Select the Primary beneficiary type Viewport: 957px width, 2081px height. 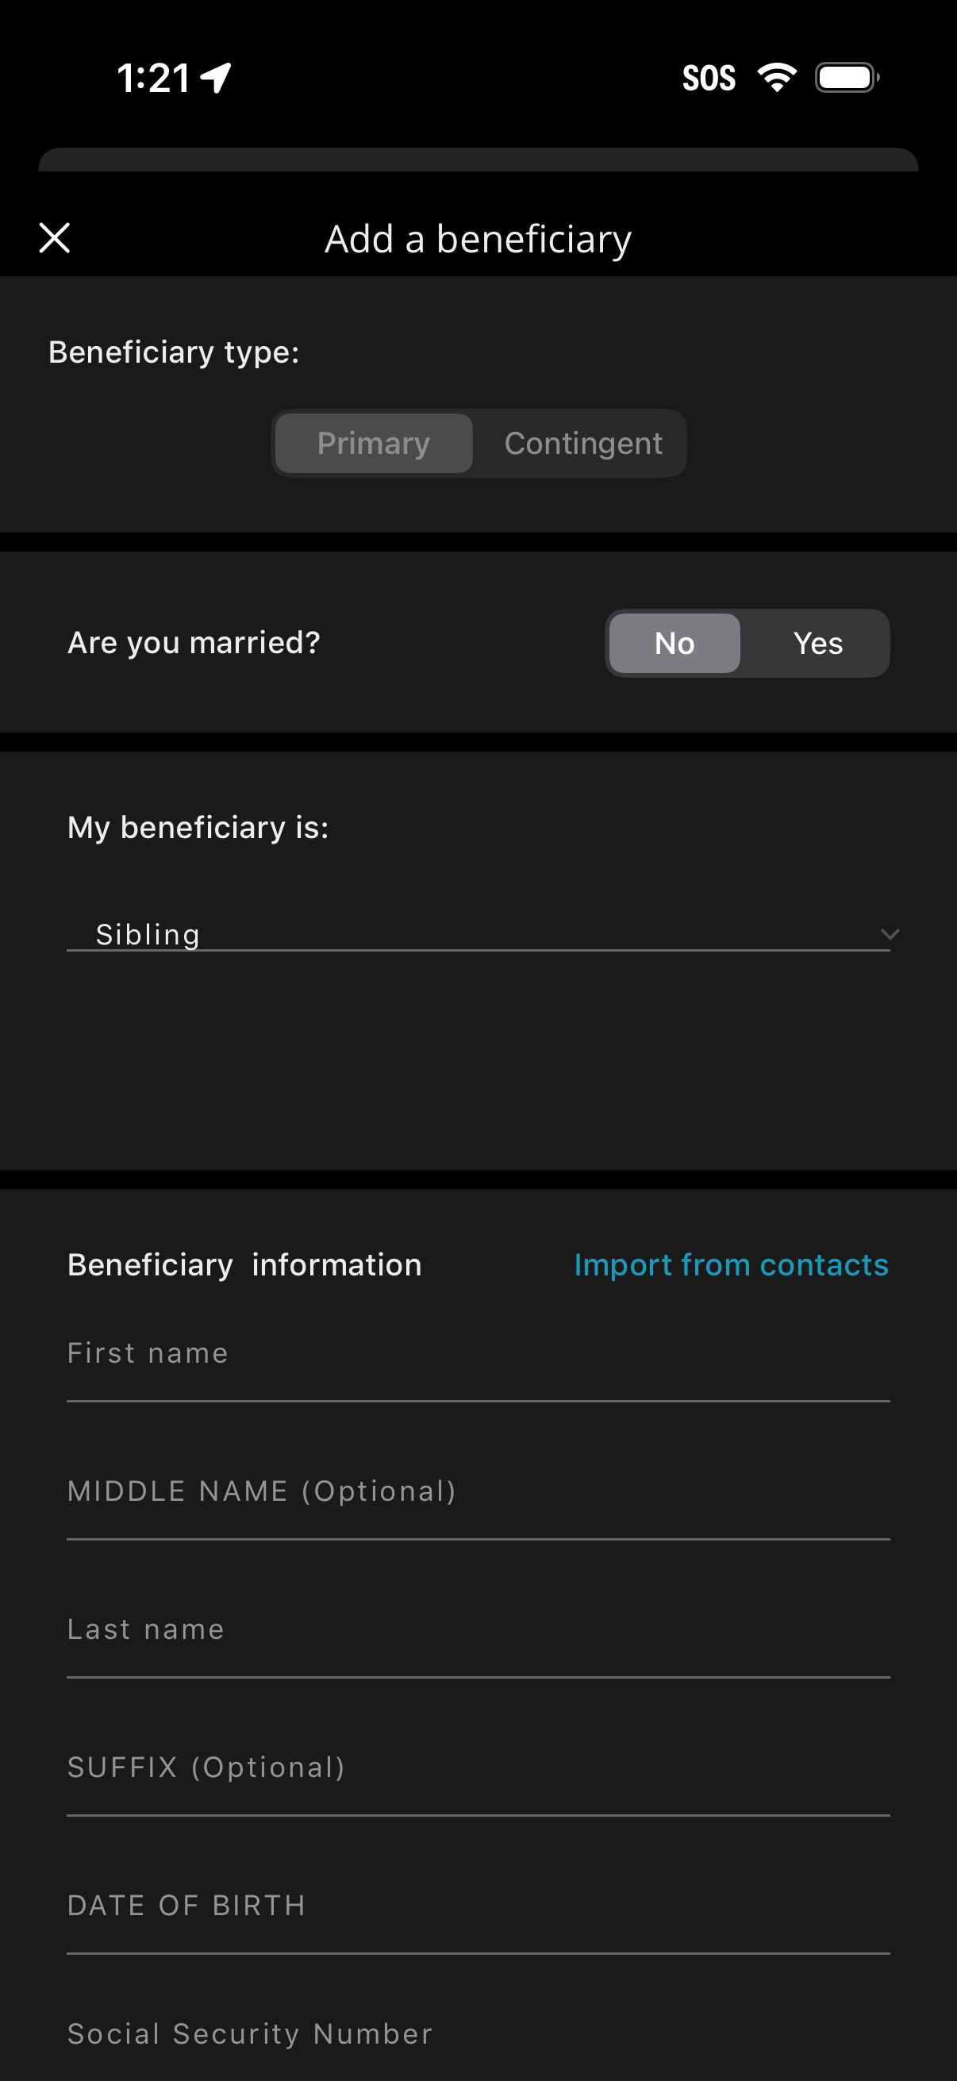(x=373, y=443)
